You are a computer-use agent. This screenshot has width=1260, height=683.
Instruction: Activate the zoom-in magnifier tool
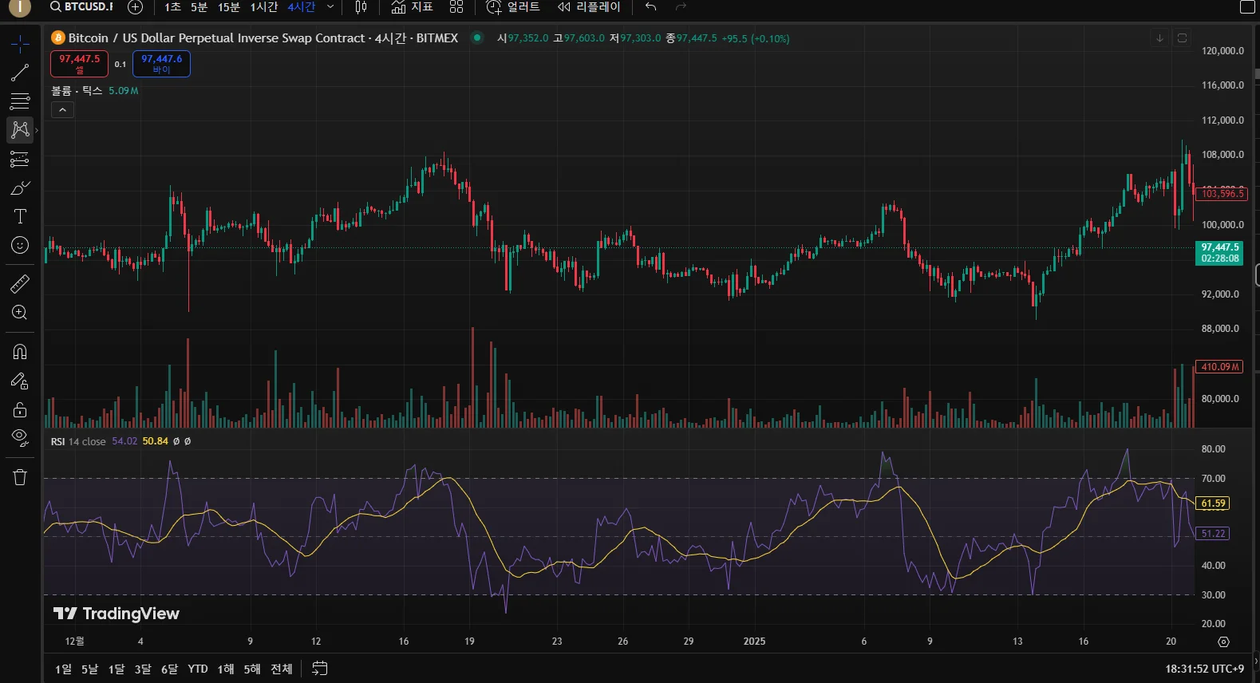click(x=20, y=312)
